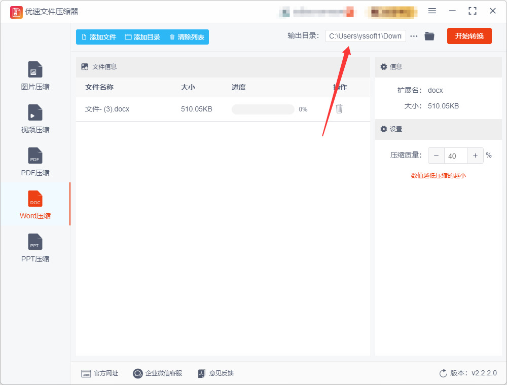Switch to 视频压缩 video compression
The height and width of the screenshot is (385, 507).
click(x=35, y=119)
